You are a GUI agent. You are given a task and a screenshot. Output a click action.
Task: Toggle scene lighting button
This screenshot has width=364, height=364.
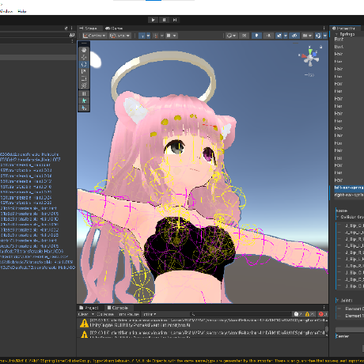click(x=256, y=36)
